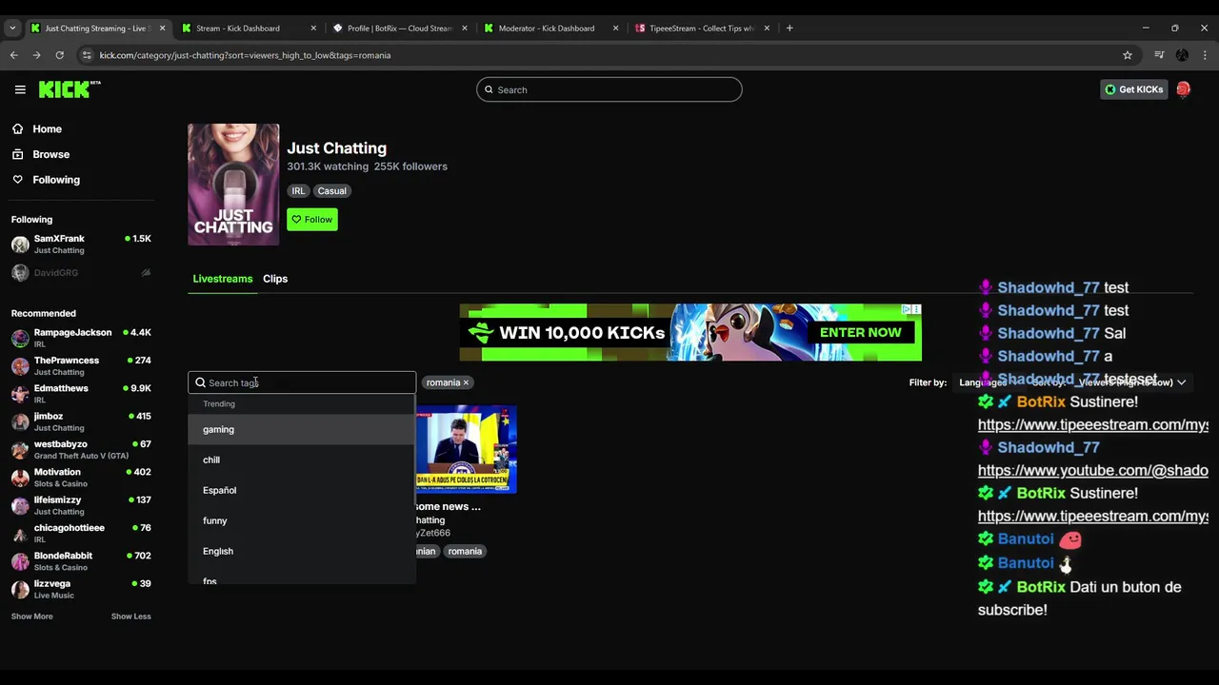Open Motivation channel in Recommended
1219x685 pixels.
(81, 478)
